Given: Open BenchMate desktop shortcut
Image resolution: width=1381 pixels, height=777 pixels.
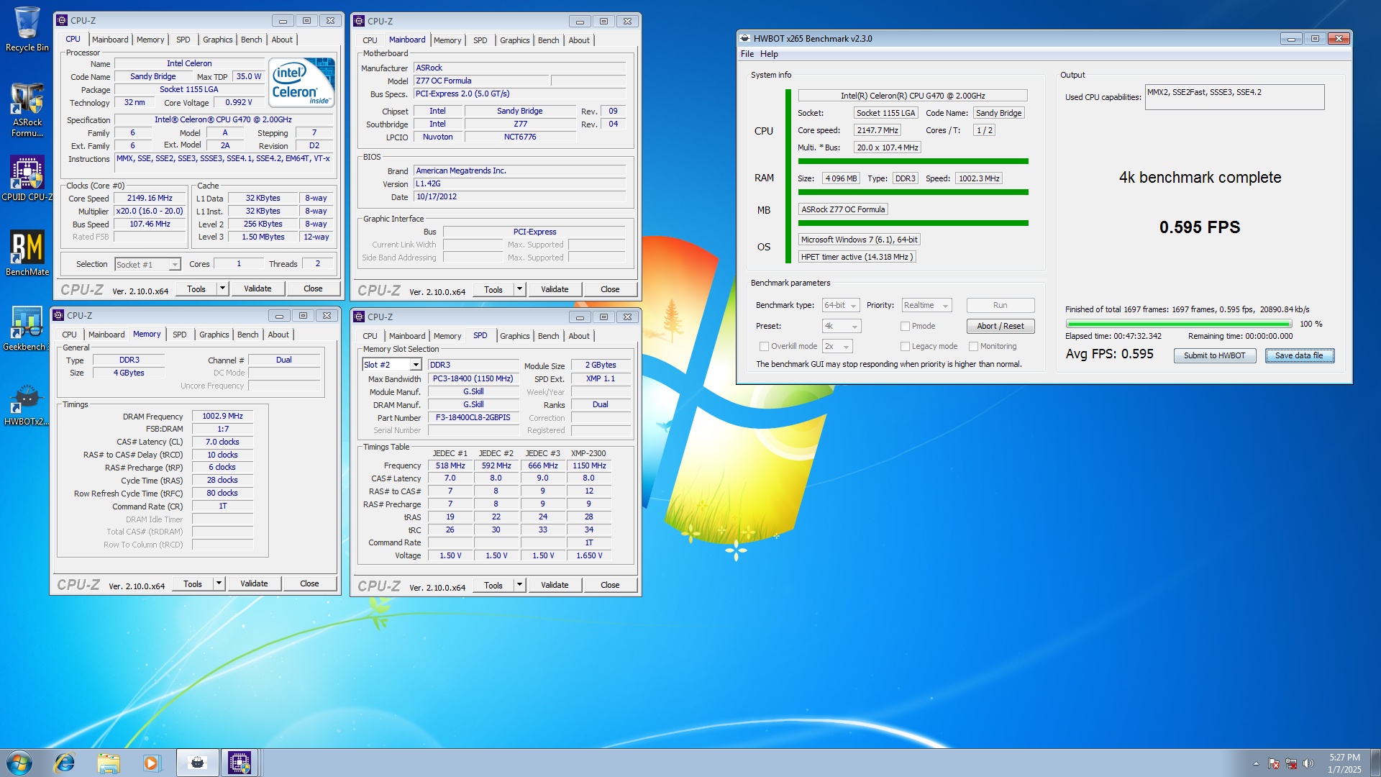Looking at the screenshot, I should (27, 253).
